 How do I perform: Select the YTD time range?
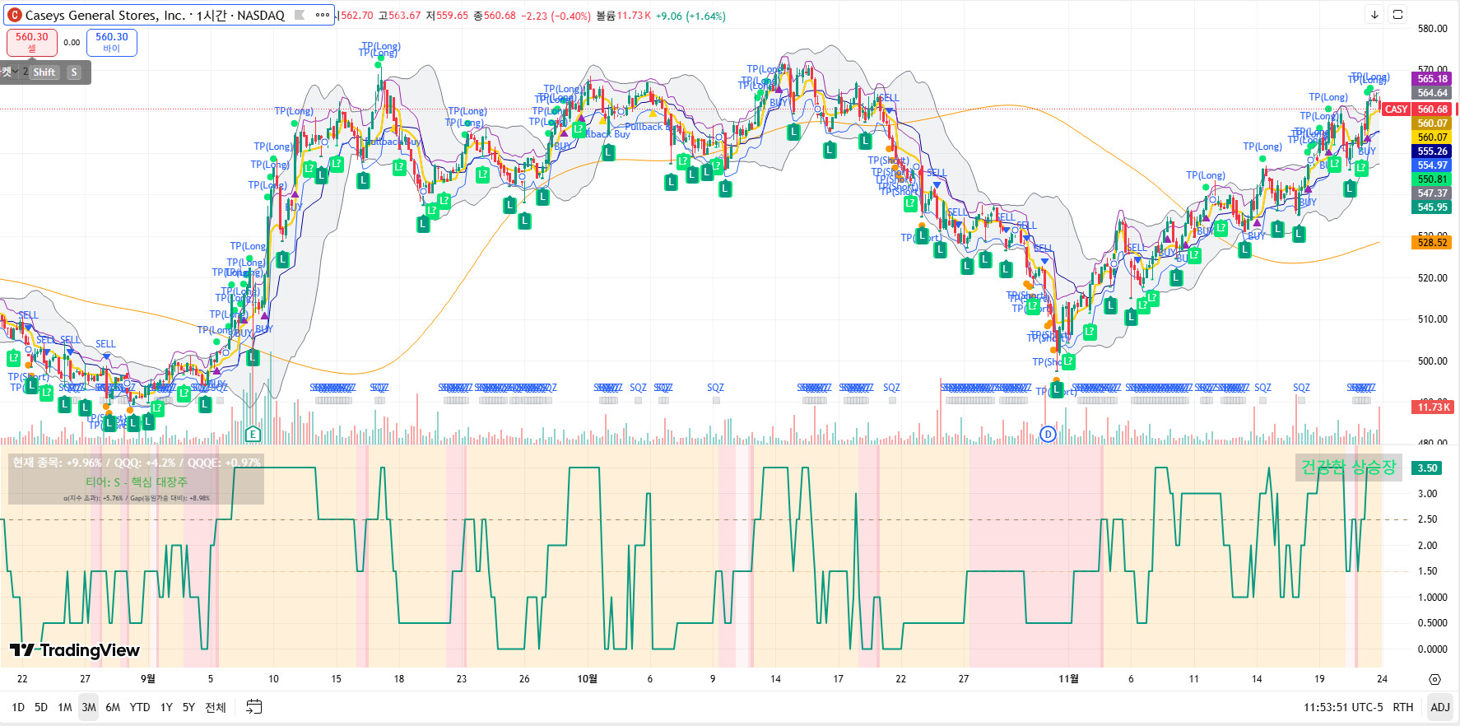coord(140,707)
